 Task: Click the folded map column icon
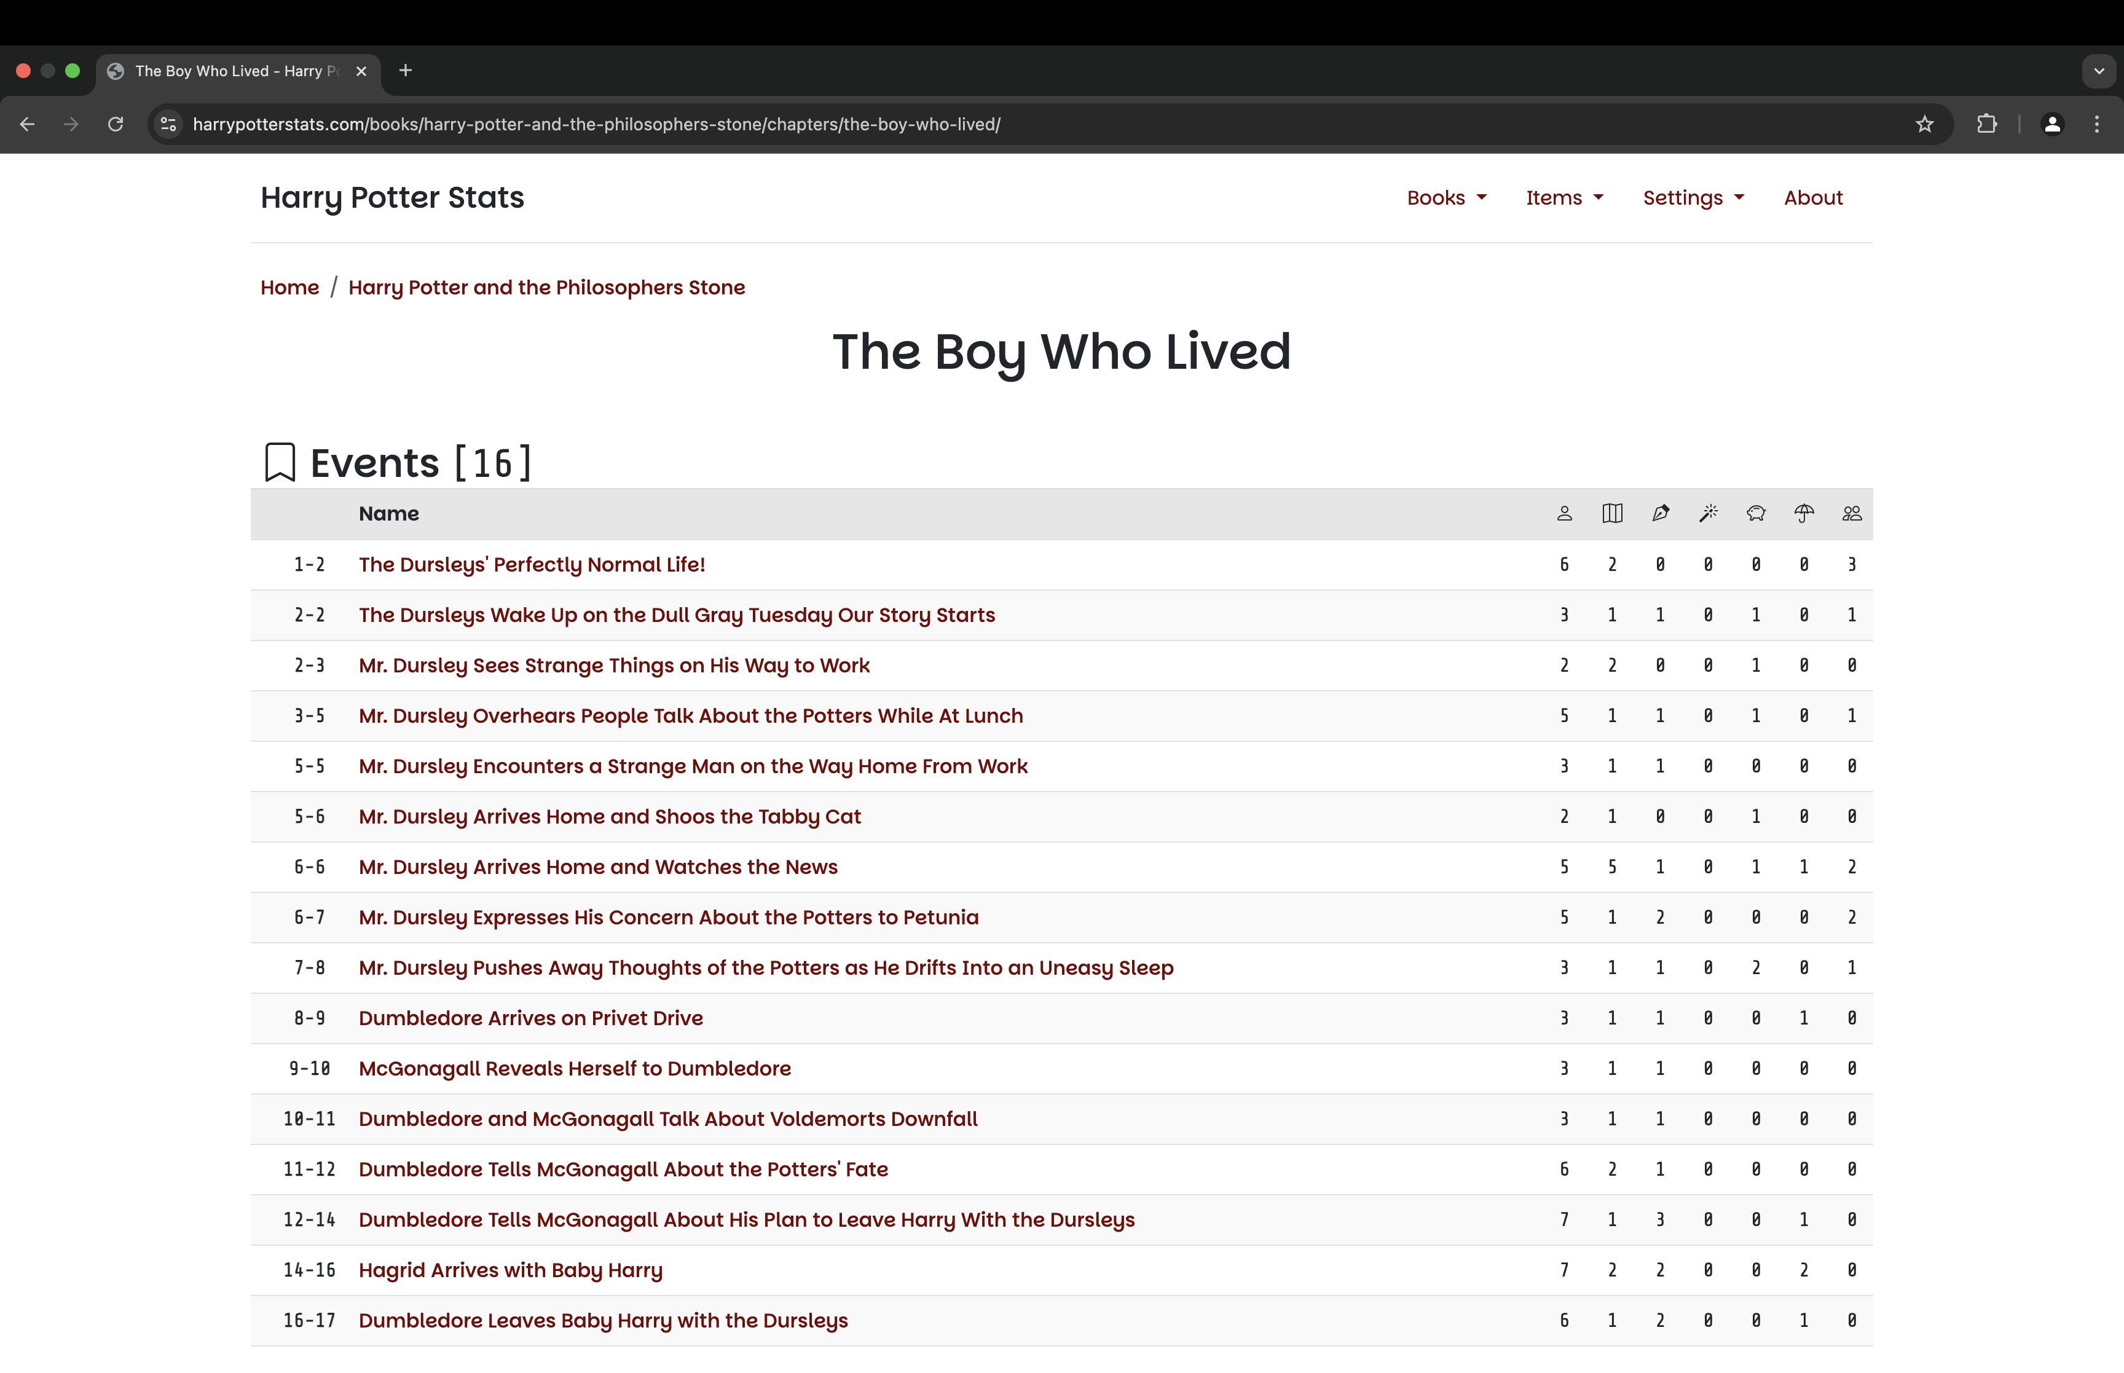(x=1611, y=514)
